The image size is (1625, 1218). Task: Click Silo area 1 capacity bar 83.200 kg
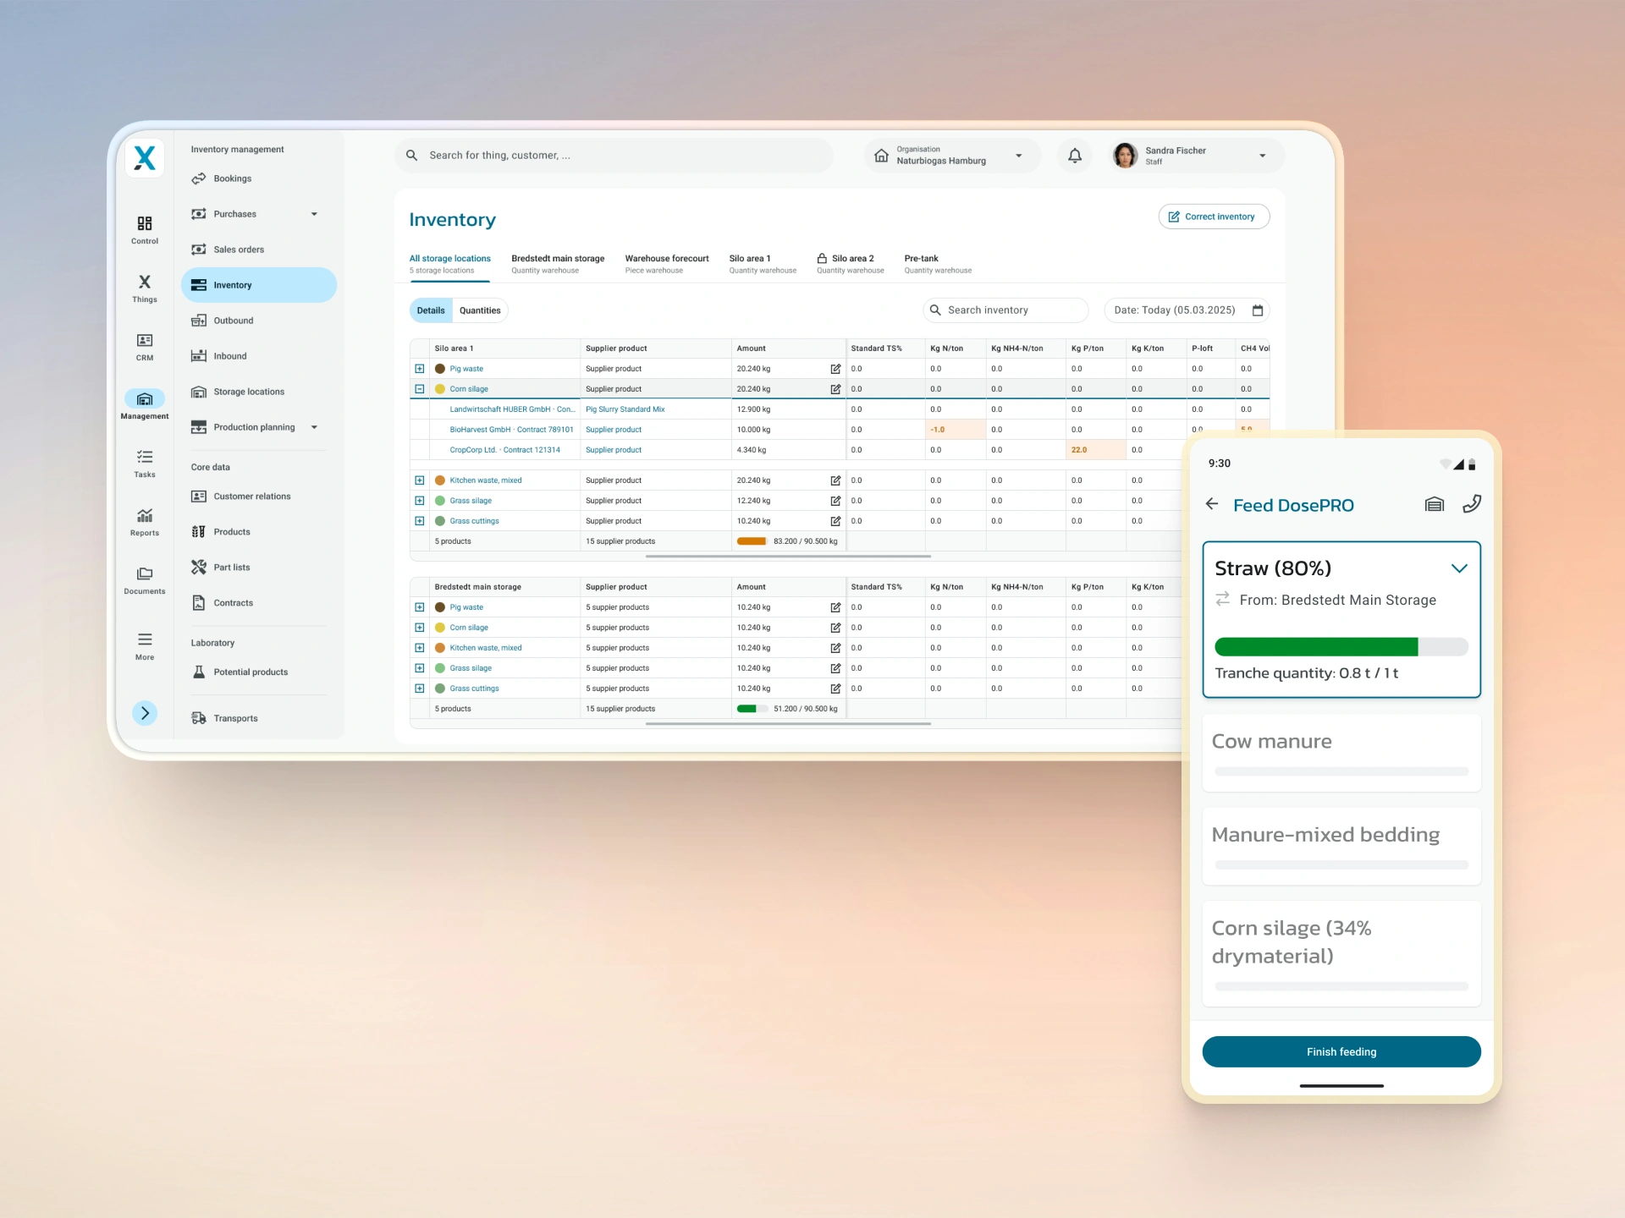pos(752,541)
